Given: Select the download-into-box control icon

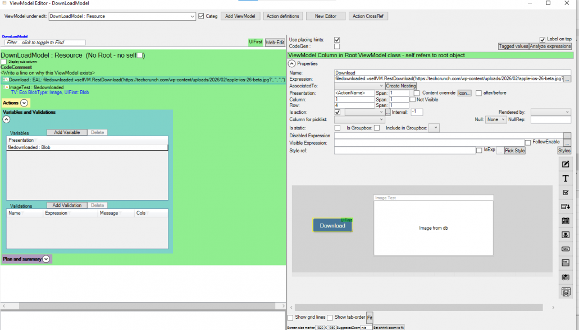Looking at the screenshot, I should (566, 235).
